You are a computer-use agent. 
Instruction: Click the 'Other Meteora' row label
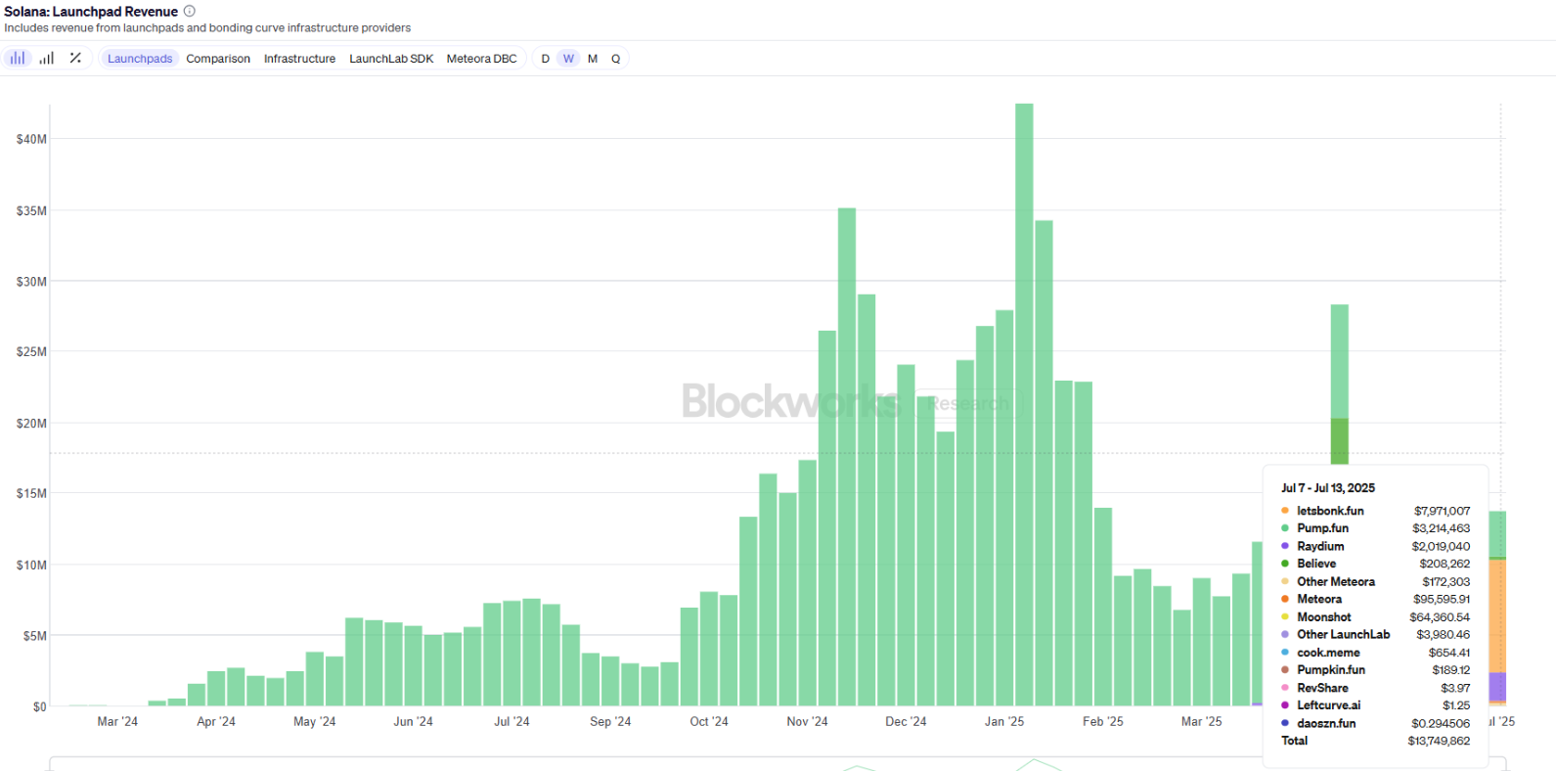pos(1336,581)
